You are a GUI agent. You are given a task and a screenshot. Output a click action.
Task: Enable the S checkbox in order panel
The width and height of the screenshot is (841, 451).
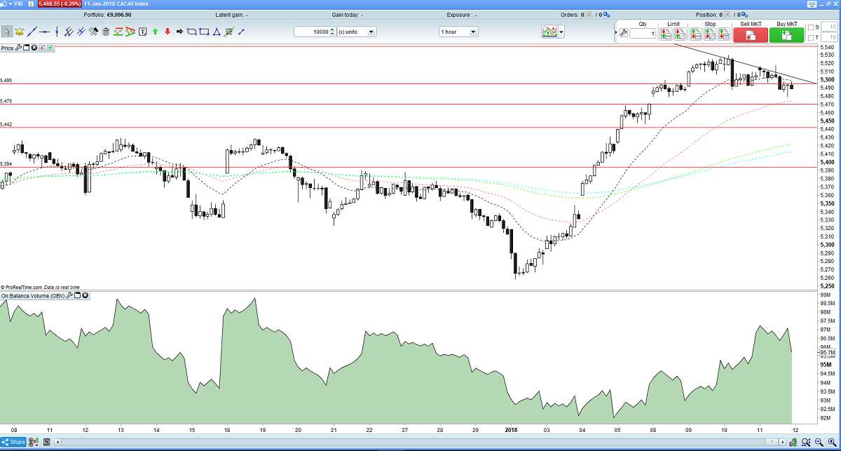point(811,28)
